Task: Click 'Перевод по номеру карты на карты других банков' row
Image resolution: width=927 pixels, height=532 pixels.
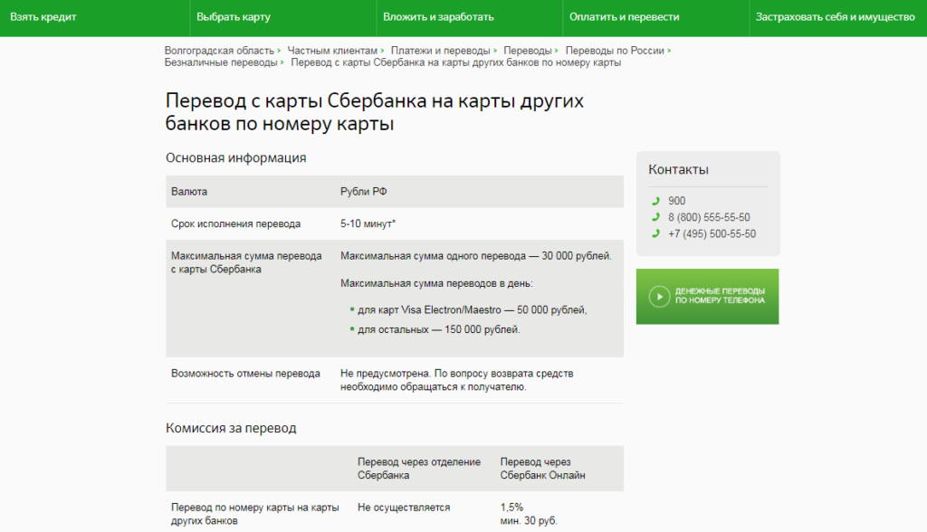Action: pos(255,514)
